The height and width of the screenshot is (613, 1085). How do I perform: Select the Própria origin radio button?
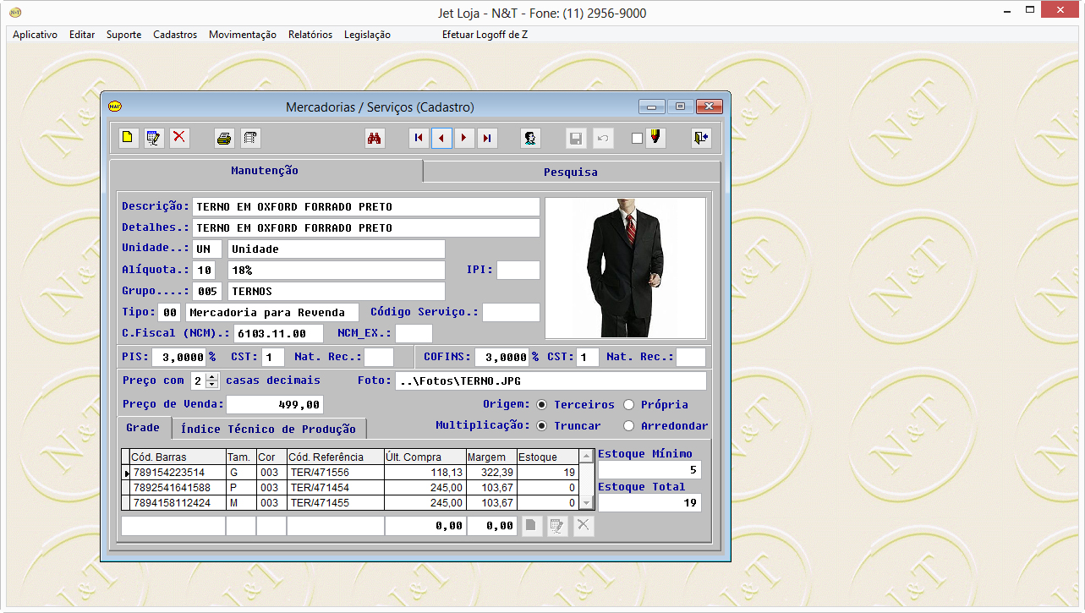(x=628, y=405)
